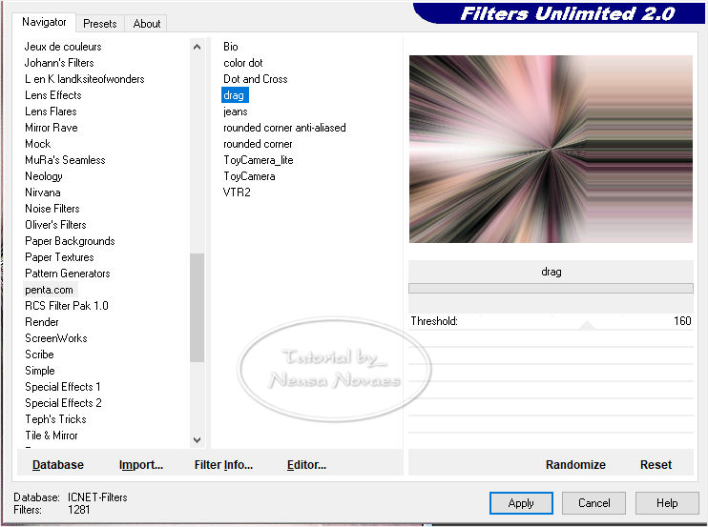The width and height of the screenshot is (708, 527).
Task: Choose the Bio filter
Action: pos(231,47)
